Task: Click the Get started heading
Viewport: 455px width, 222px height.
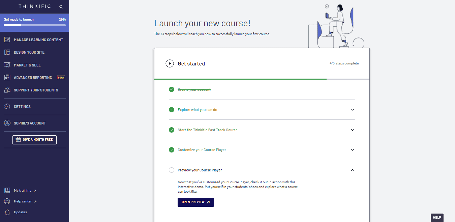Action: tap(191, 64)
